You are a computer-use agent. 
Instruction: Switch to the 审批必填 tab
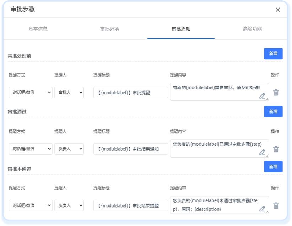109,29
